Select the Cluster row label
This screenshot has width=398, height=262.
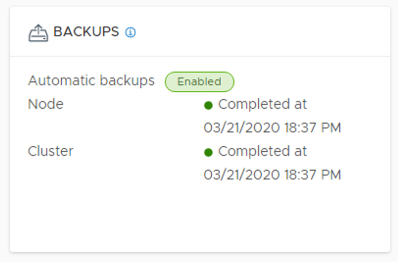[x=50, y=151]
